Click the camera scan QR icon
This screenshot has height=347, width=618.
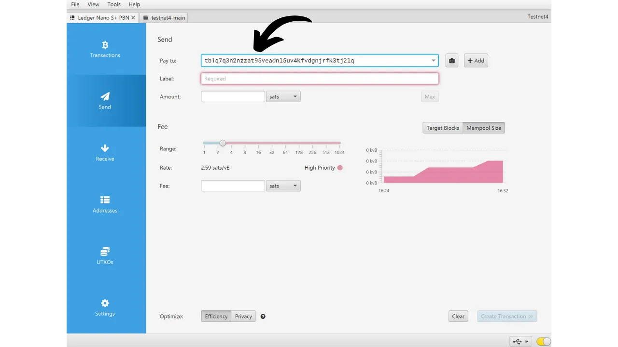tap(451, 61)
